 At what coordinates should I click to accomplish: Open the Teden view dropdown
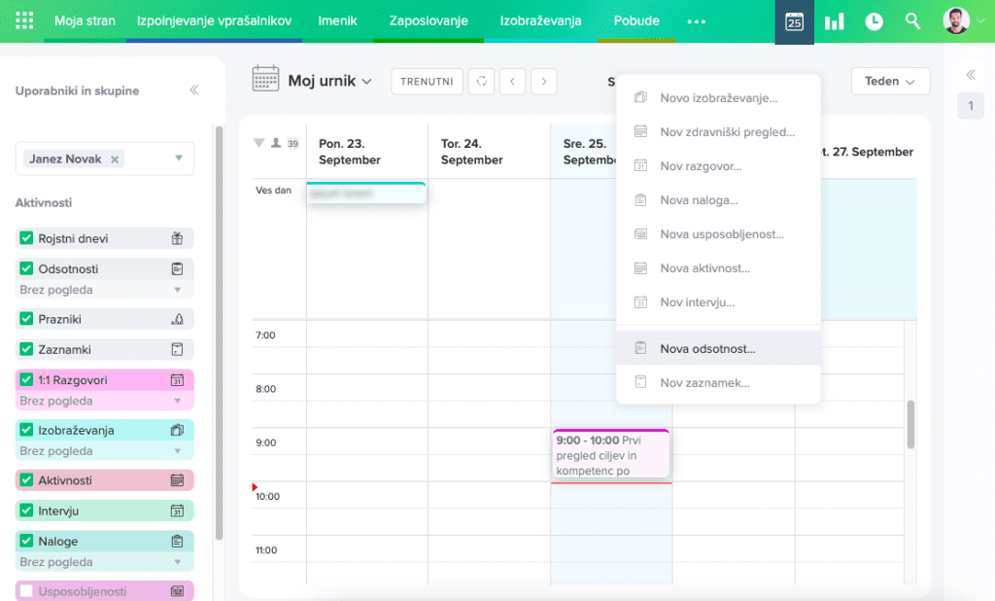pos(890,82)
